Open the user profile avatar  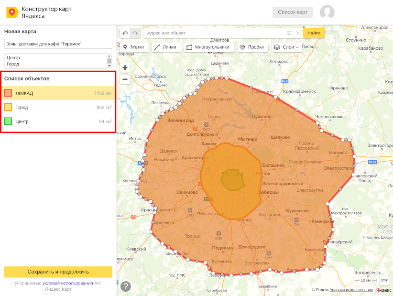(327, 12)
